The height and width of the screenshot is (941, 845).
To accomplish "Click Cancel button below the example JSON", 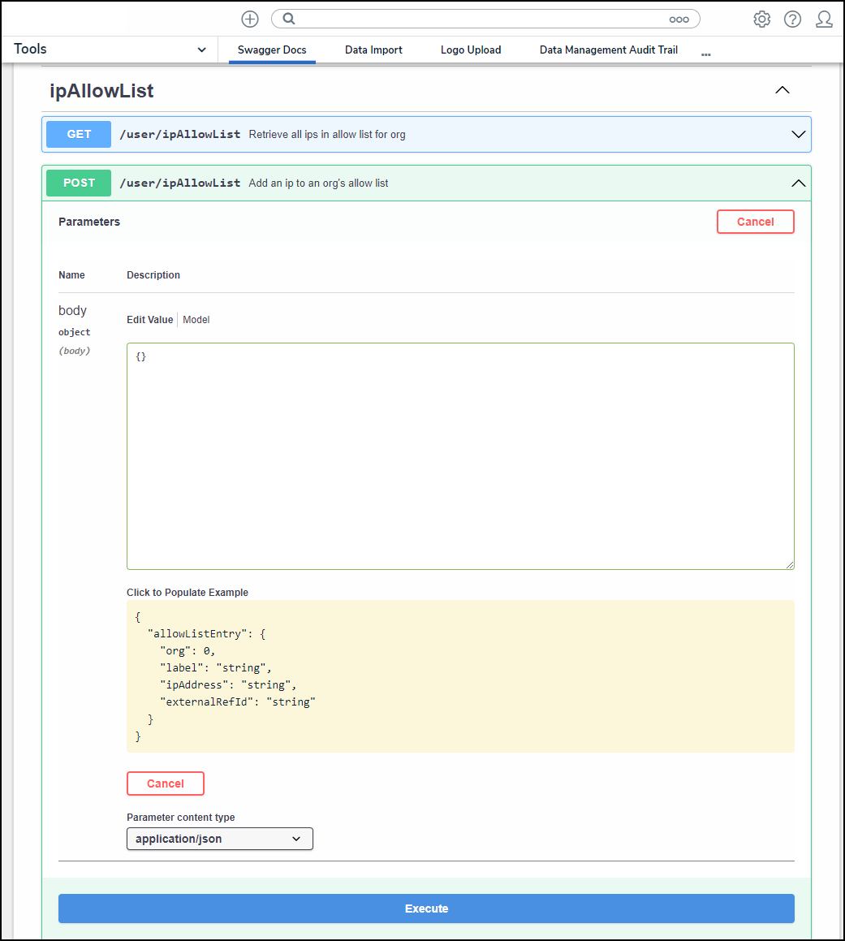I will click(x=166, y=783).
